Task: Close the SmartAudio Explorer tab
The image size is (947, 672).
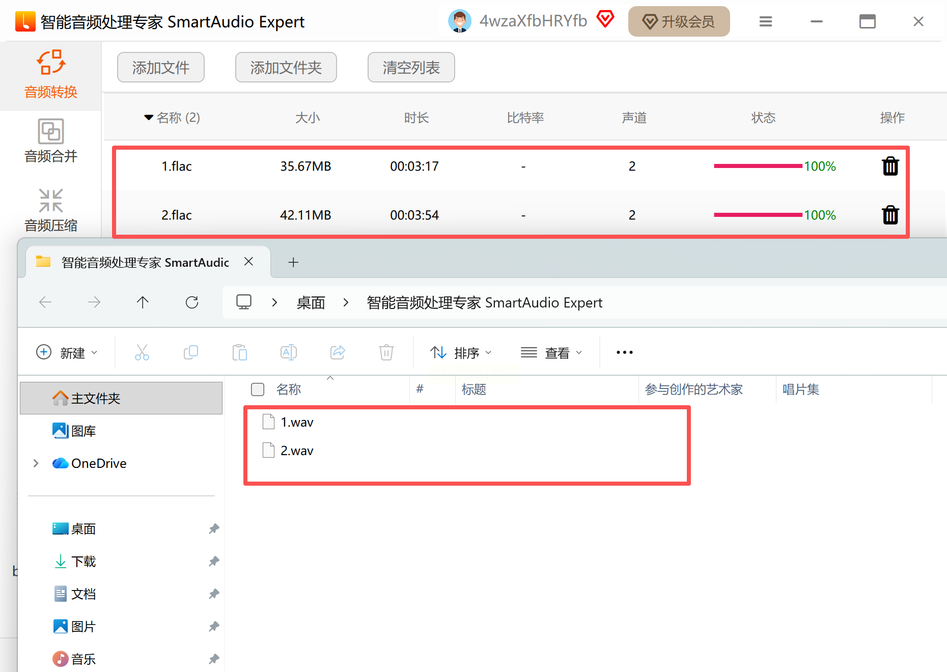Action: [x=248, y=262]
